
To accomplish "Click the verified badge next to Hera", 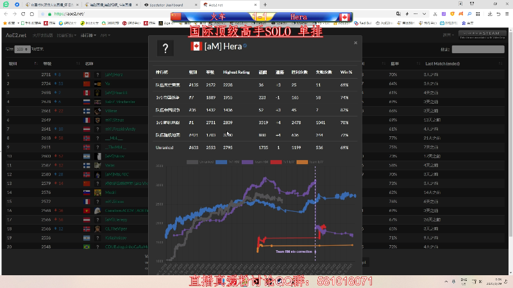I will pyautogui.click(x=245, y=45).
